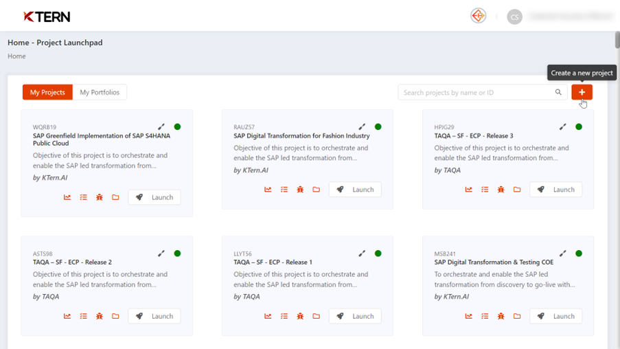This screenshot has width=620, height=349.
Task: Open bug icon for HPJG29 project
Action: tap(501, 190)
